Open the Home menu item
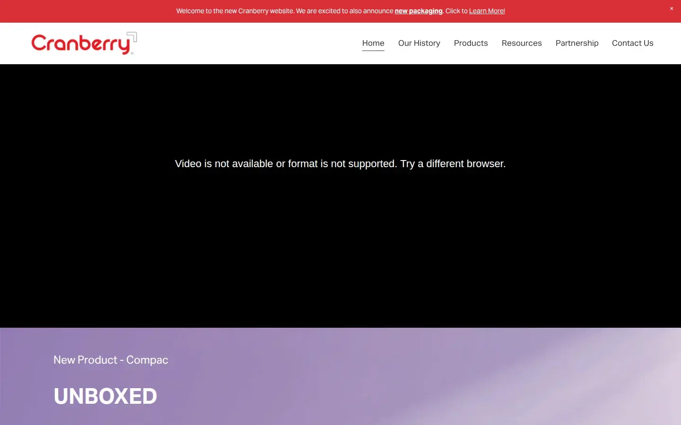 tap(373, 43)
